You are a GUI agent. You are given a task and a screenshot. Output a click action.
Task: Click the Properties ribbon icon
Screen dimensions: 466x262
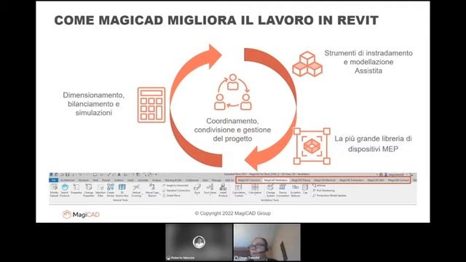coord(76,189)
